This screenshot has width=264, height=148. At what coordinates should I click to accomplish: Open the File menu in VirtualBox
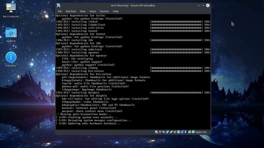(59, 11)
